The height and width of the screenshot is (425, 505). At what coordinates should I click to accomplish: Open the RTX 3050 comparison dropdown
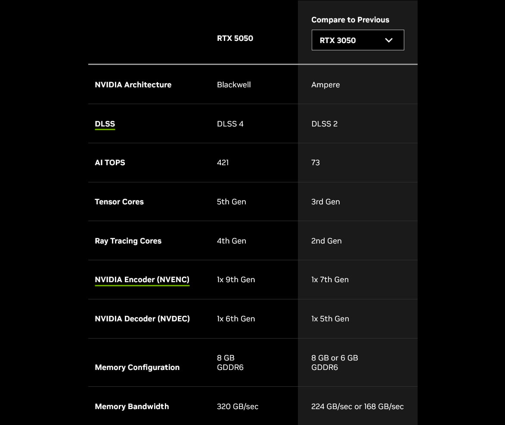(357, 40)
